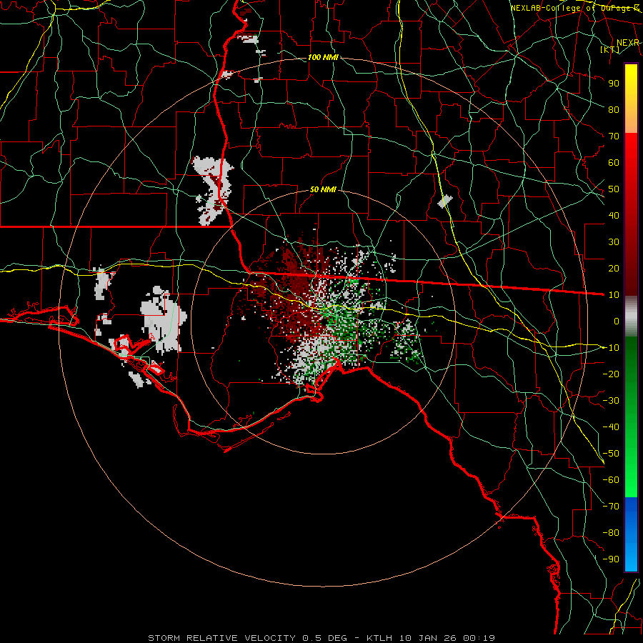Click the [KT] units label
The width and height of the screenshot is (643, 643).
tap(609, 49)
